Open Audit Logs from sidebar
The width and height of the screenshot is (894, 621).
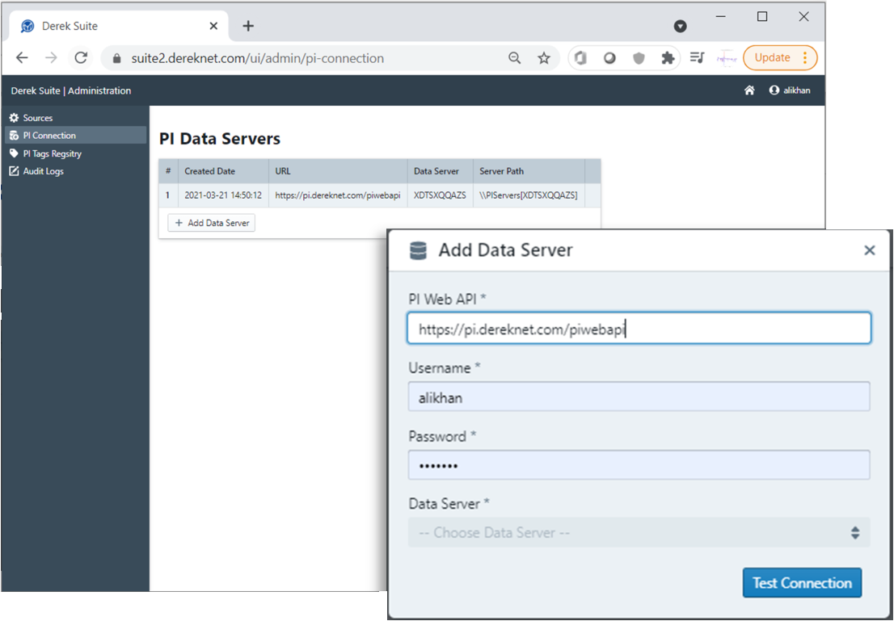43,171
